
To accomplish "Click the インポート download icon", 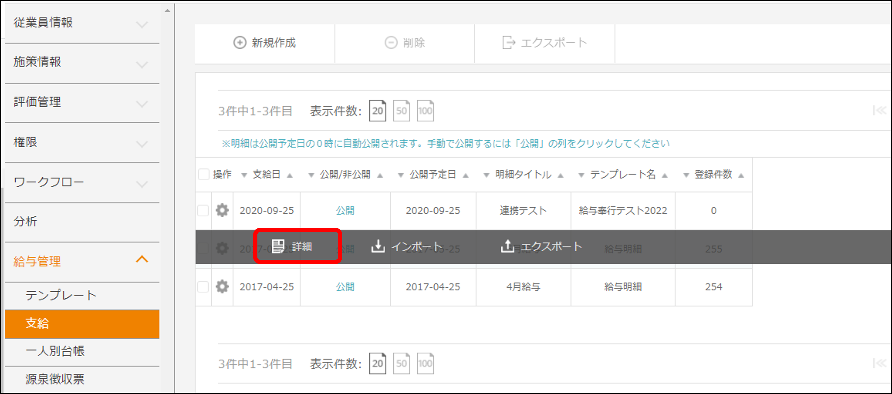I will coord(378,246).
